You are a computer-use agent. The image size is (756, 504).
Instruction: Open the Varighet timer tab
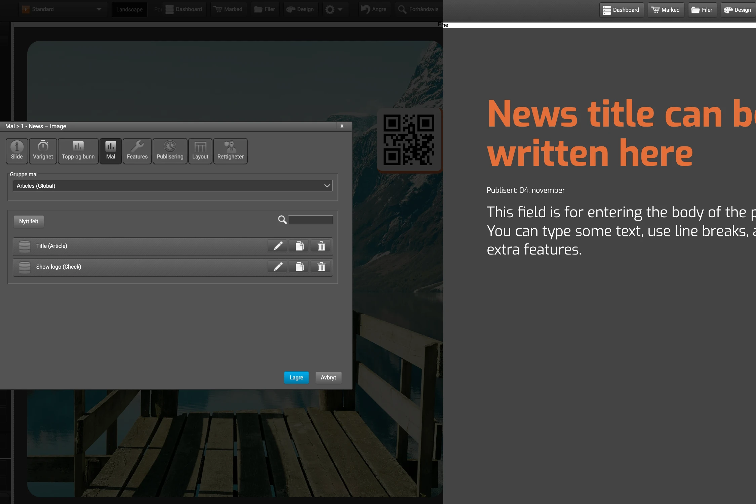tap(43, 151)
